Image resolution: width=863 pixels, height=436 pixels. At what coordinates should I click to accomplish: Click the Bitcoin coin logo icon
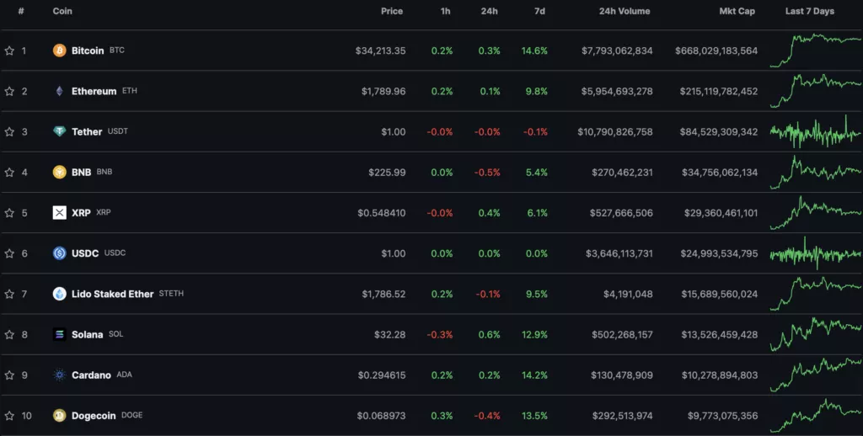point(60,51)
